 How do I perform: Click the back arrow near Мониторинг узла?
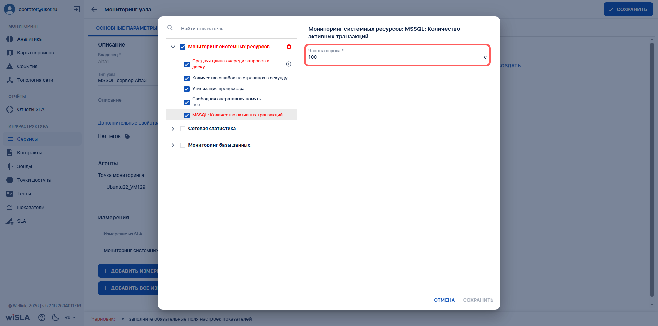click(94, 9)
